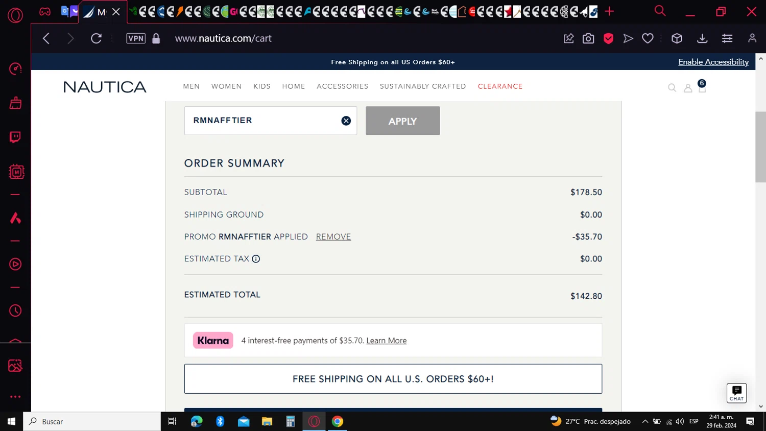Open the Opera menu logo
Image resolution: width=766 pixels, height=431 pixels.
[15, 15]
